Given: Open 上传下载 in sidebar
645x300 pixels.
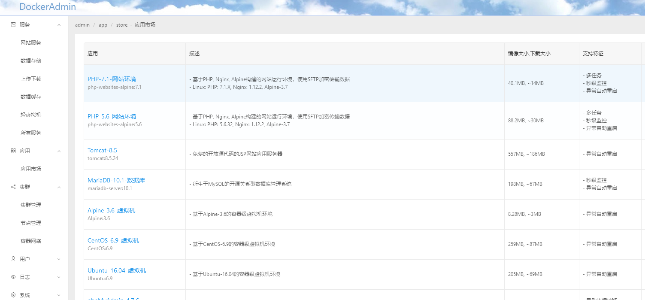Looking at the screenshot, I should [x=31, y=79].
